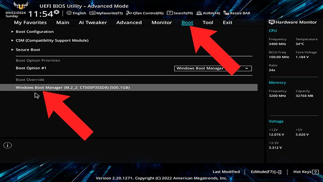Open Search(F9) tool
The height and width of the screenshot is (182, 323).
click(x=180, y=13)
